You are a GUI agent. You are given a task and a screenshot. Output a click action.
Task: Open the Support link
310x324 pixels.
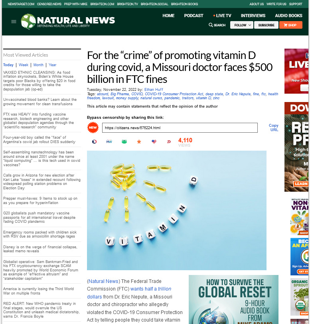tap(296, 4)
